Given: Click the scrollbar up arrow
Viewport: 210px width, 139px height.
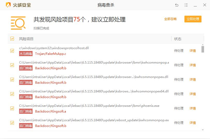Looking at the screenshot, I should click(203, 45).
